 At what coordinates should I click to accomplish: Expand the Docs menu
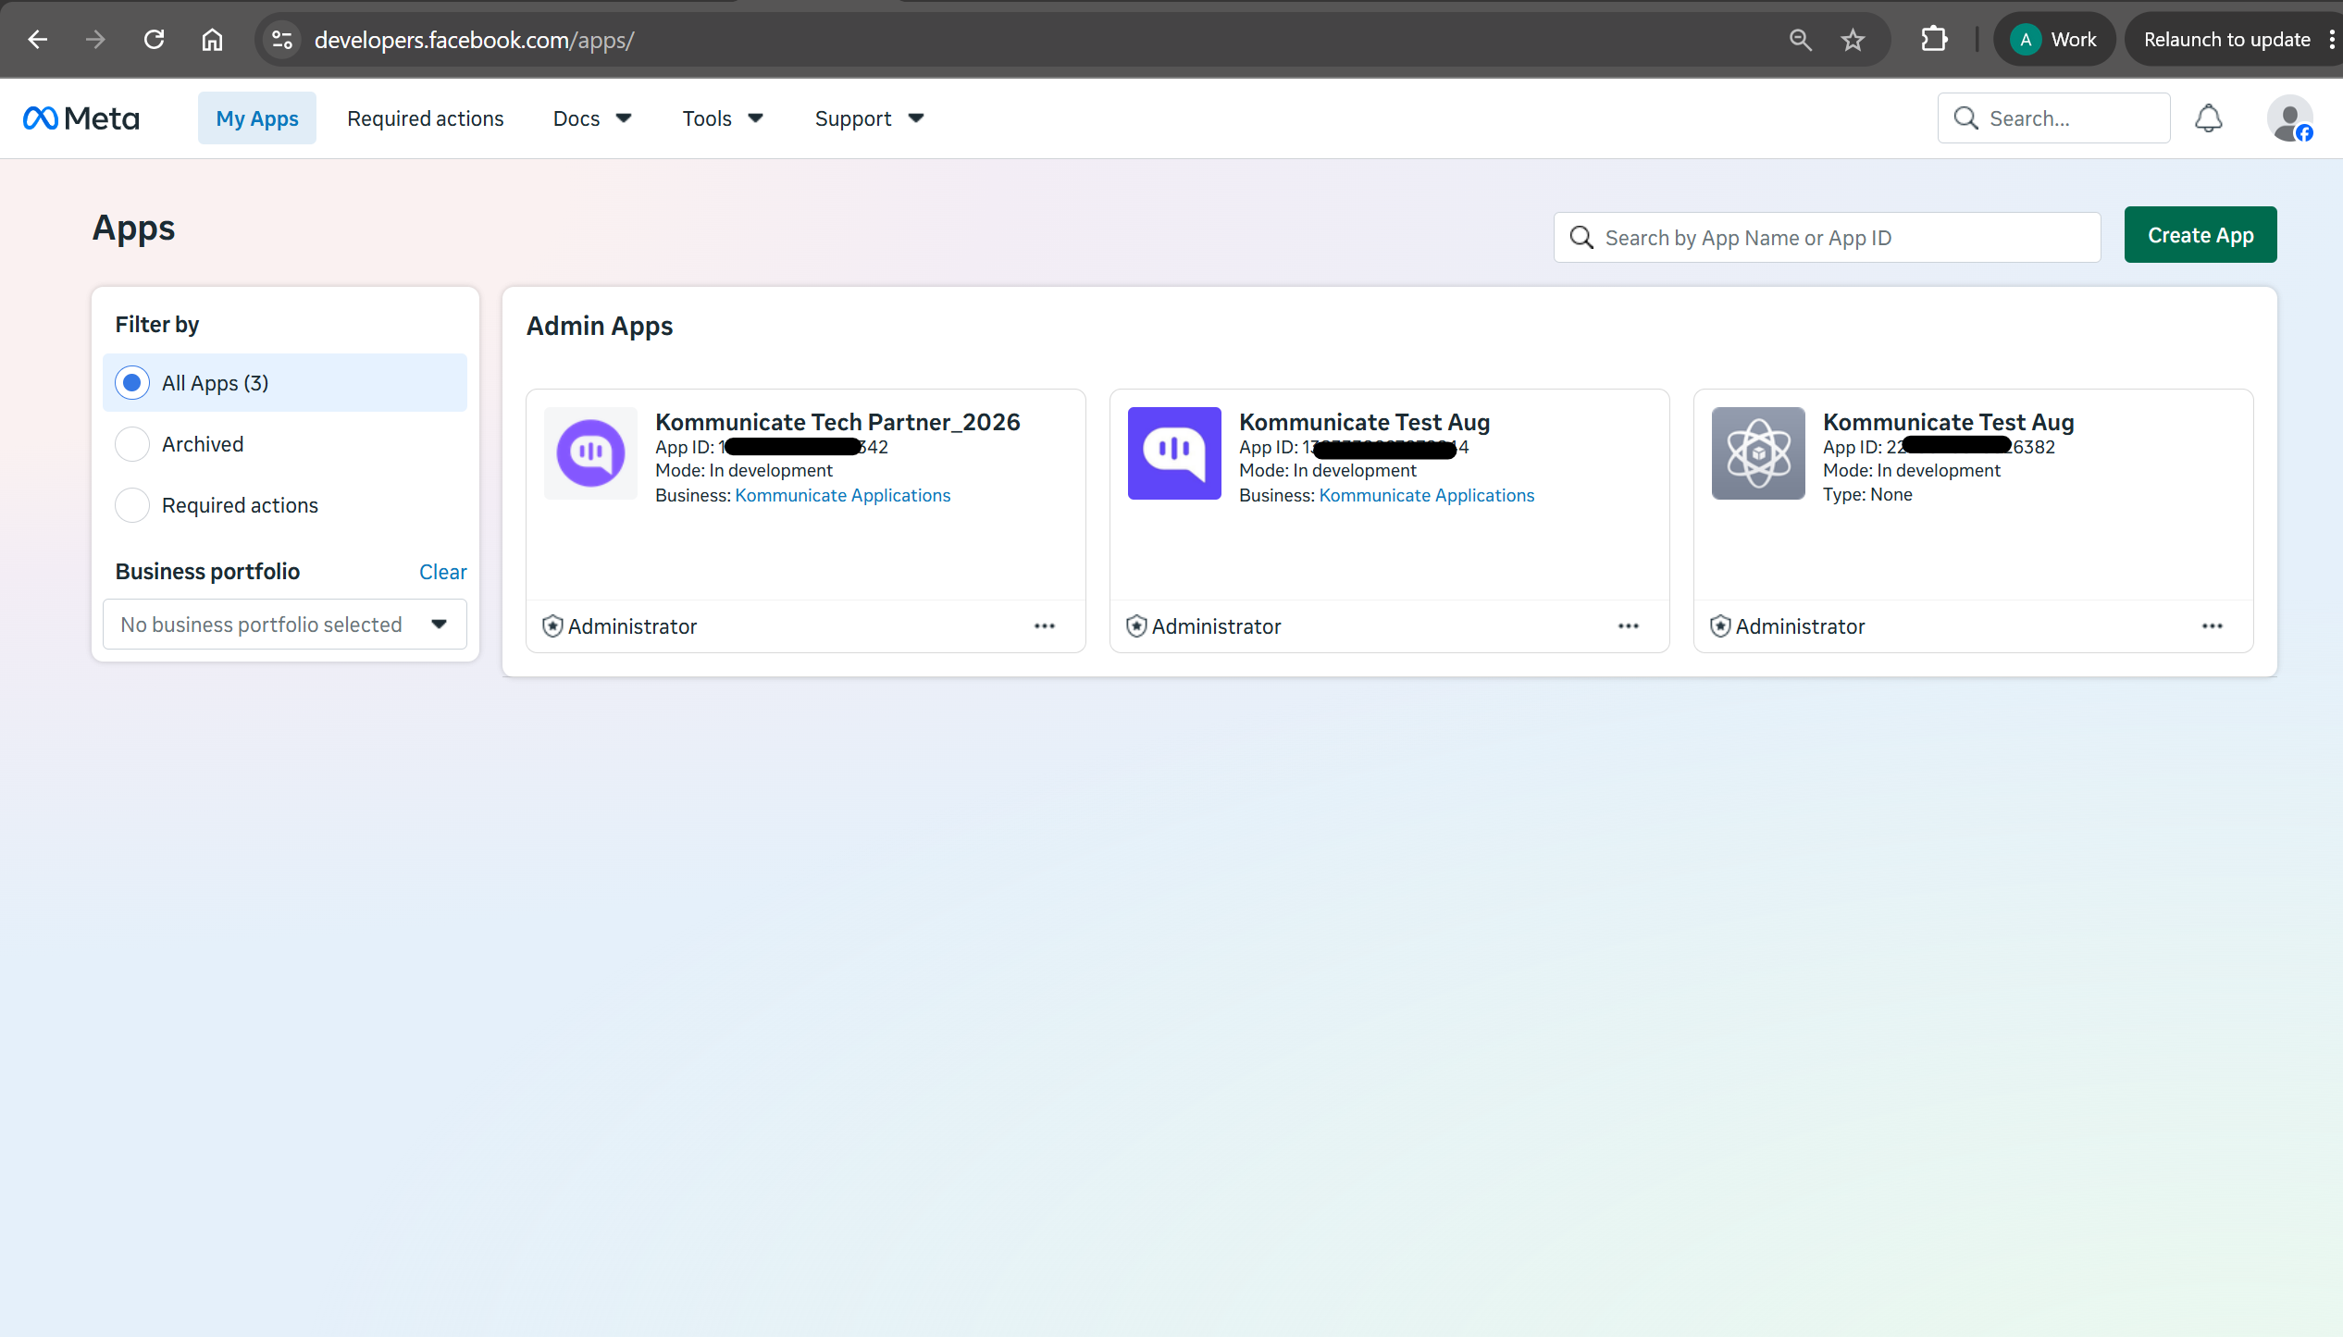click(x=592, y=118)
